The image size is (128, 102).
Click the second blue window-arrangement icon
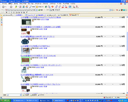click(60, 7)
